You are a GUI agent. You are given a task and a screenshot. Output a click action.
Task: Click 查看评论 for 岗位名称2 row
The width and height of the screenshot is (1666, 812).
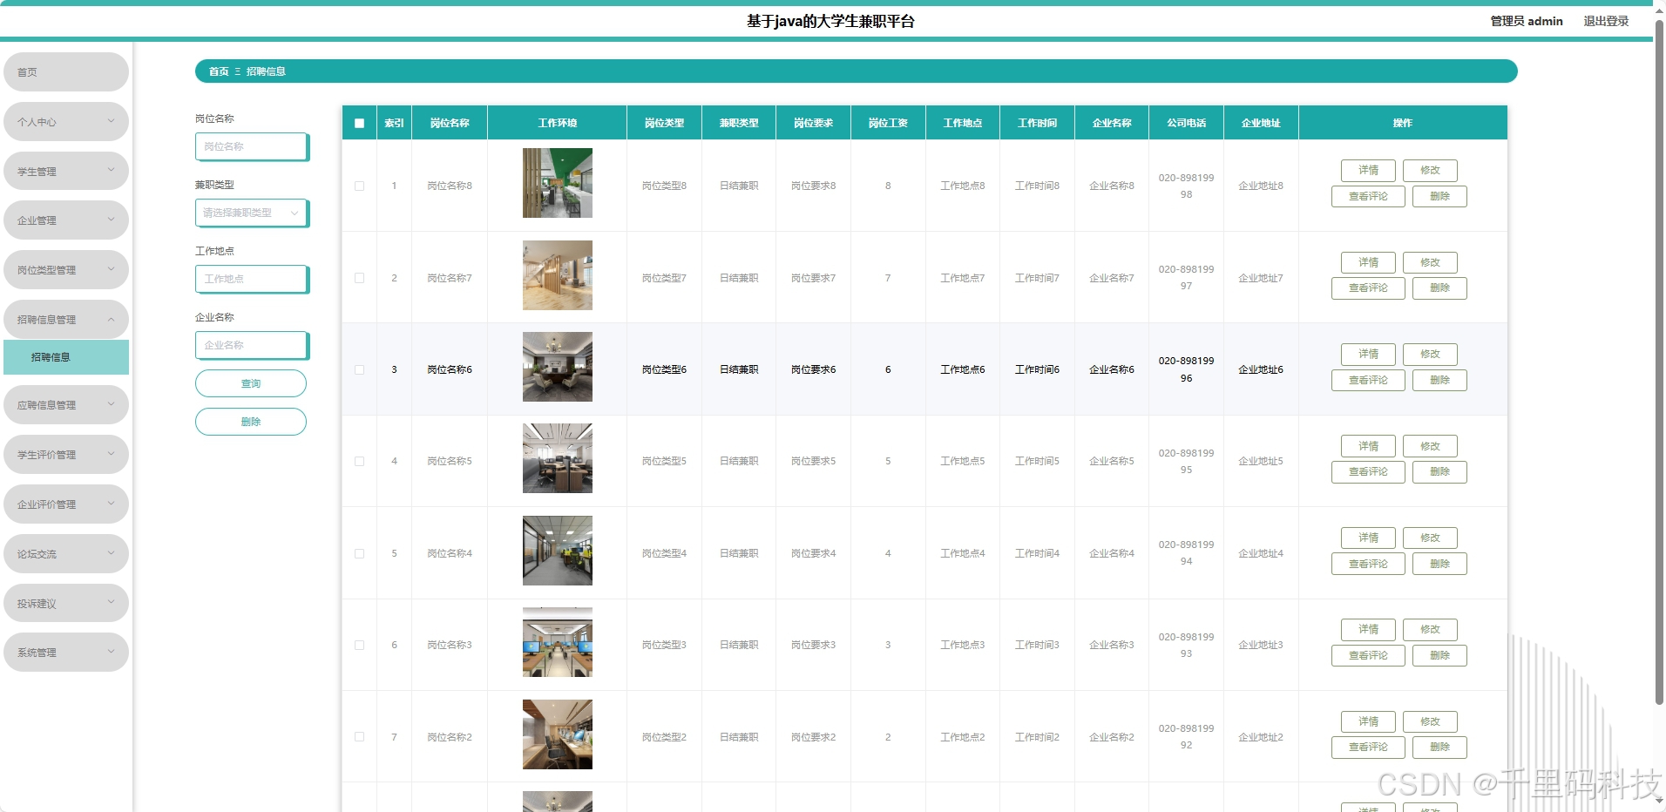pos(1368,748)
